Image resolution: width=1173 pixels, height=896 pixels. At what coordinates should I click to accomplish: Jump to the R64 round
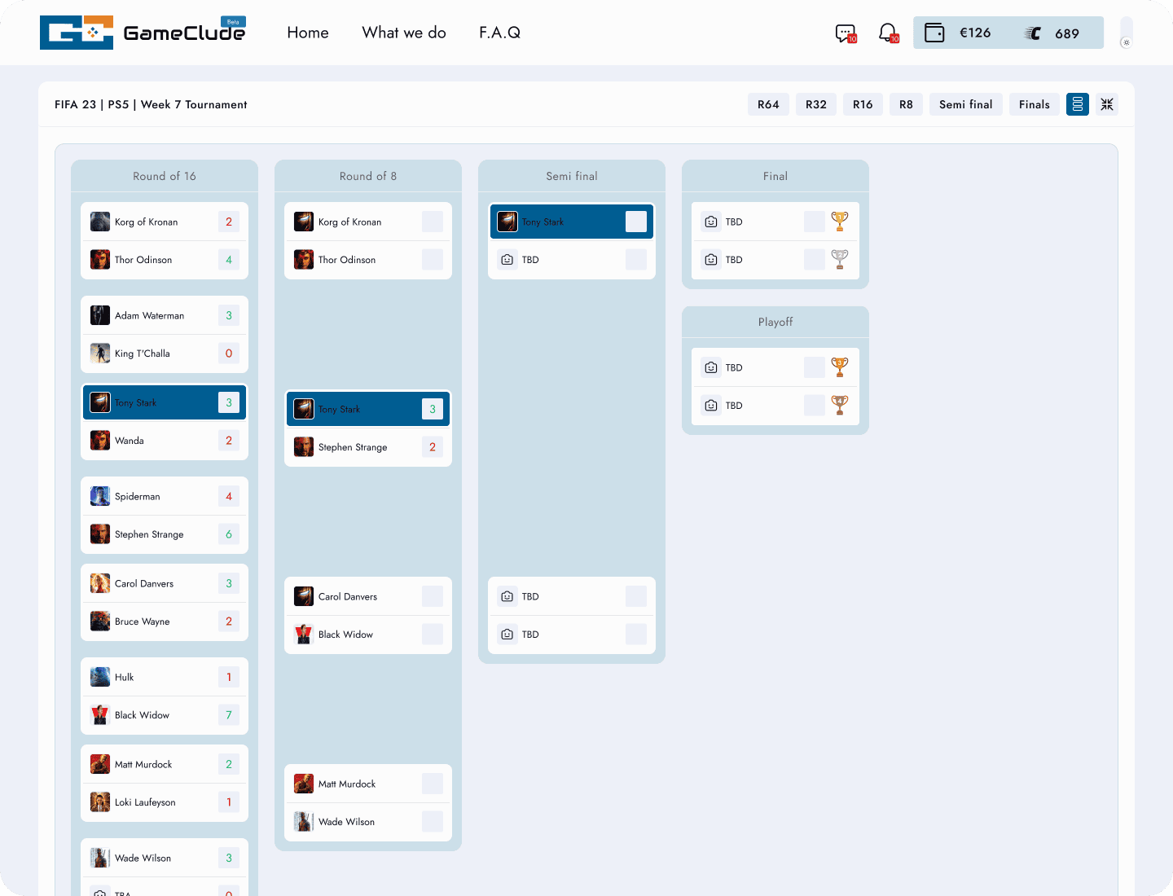click(x=768, y=104)
